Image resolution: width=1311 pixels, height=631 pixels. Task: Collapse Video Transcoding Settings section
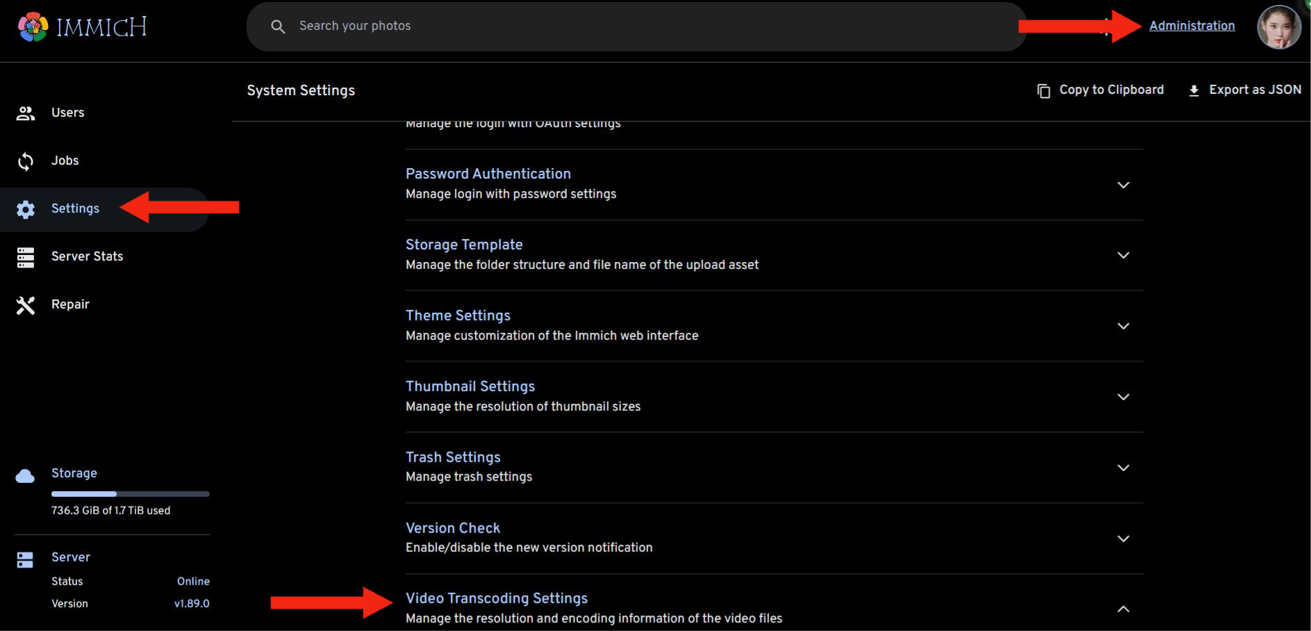(1123, 609)
